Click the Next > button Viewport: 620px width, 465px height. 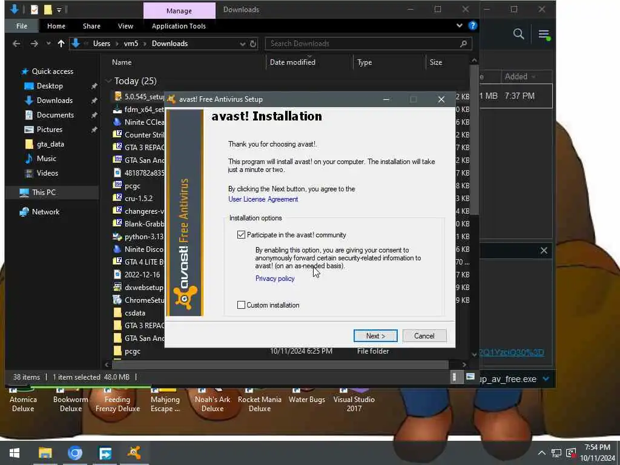click(375, 335)
